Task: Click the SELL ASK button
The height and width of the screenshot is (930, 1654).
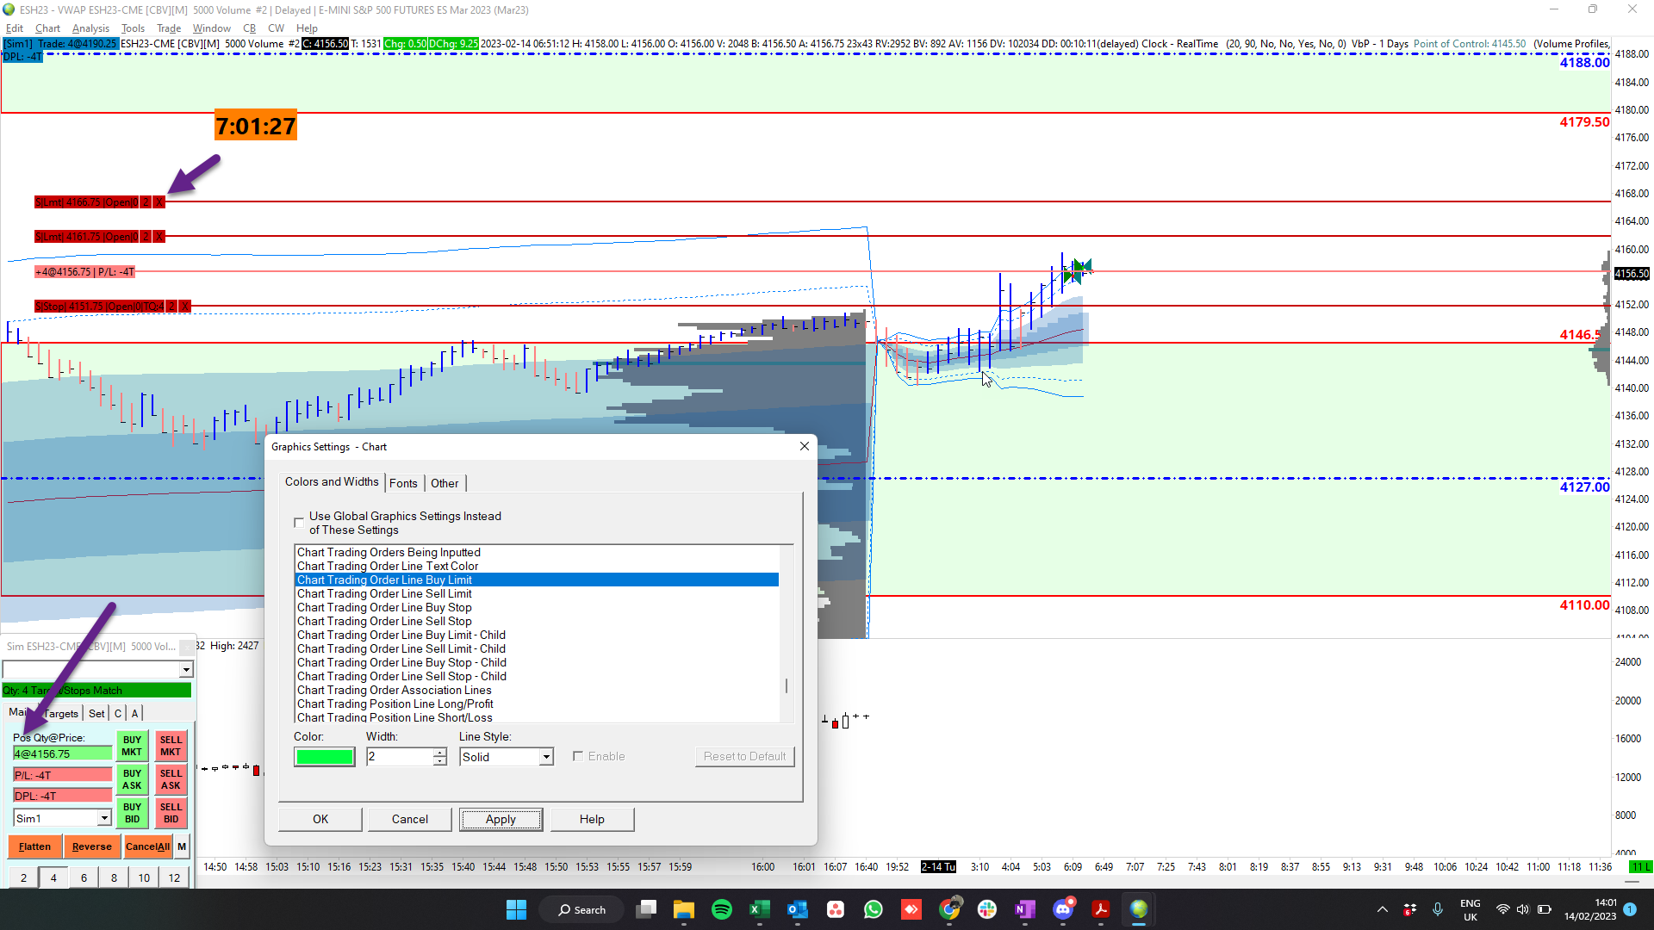Action: point(171,779)
